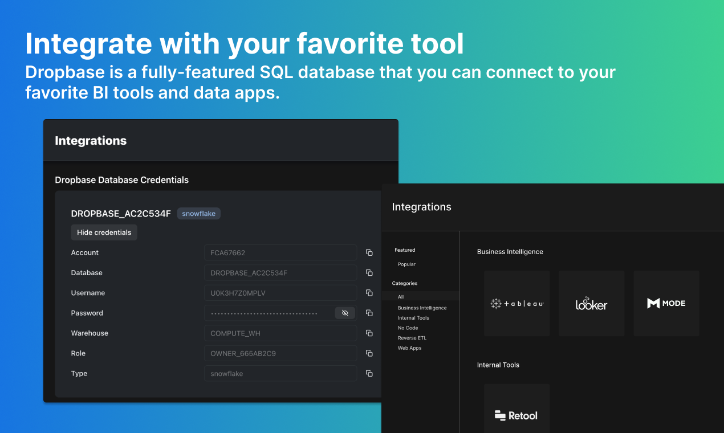724x433 pixels.
Task: Open the Looker integration card
Action: click(592, 303)
